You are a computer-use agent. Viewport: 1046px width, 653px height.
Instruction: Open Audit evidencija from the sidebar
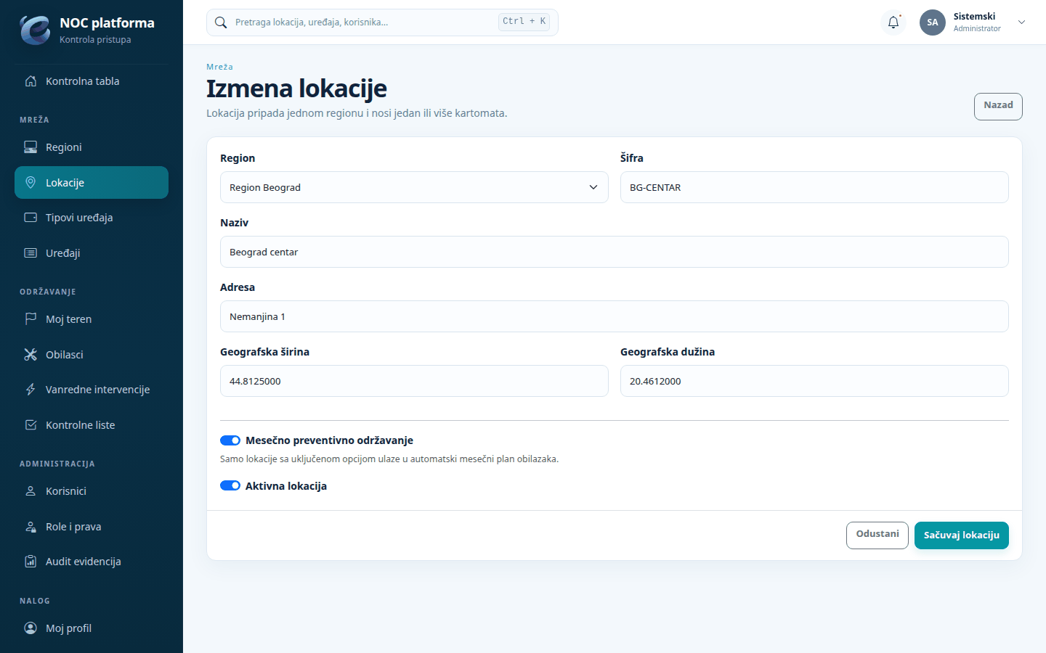pos(92,562)
